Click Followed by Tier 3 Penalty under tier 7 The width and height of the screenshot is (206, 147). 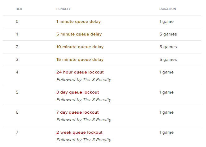click(x=84, y=140)
